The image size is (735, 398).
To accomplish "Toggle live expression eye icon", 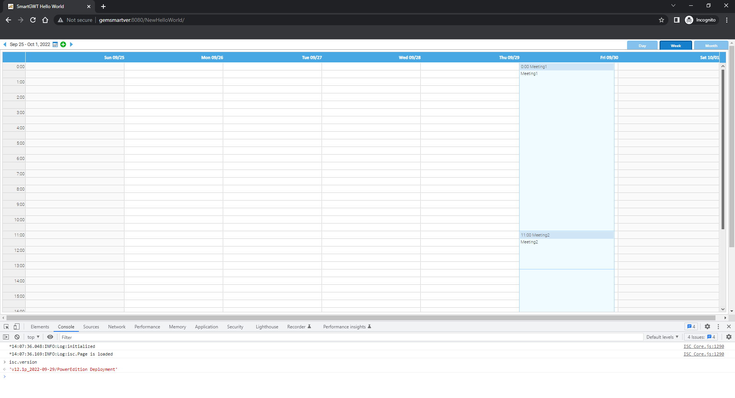I will pyautogui.click(x=50, y=337).
